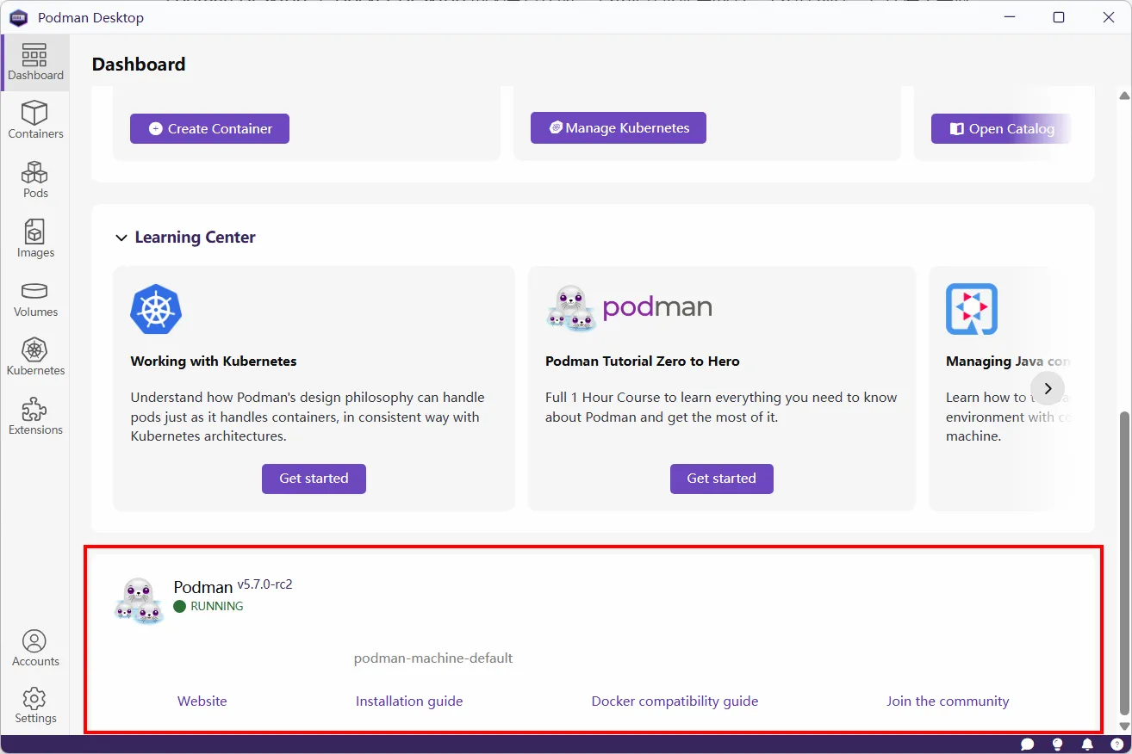Check notifications via the bell icon
The image size is (1132, 754).
tap(1086, 744)
